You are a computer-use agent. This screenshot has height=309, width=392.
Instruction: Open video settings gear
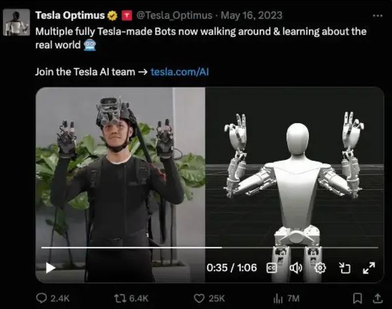point(320,268)
